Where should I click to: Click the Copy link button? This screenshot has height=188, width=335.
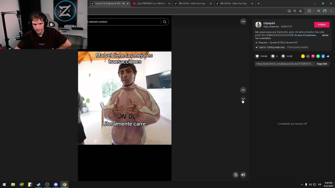point(322,64)
